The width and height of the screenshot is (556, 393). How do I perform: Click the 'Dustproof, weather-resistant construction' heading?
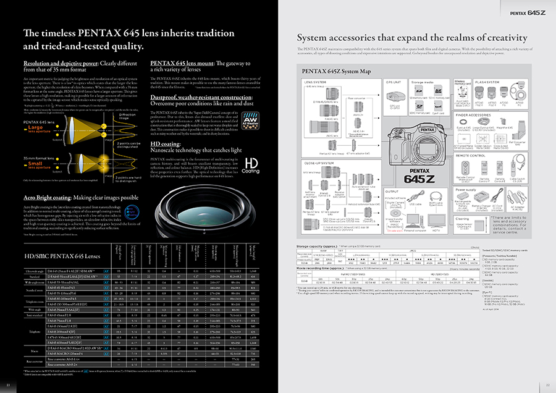(x=201, y=97)
